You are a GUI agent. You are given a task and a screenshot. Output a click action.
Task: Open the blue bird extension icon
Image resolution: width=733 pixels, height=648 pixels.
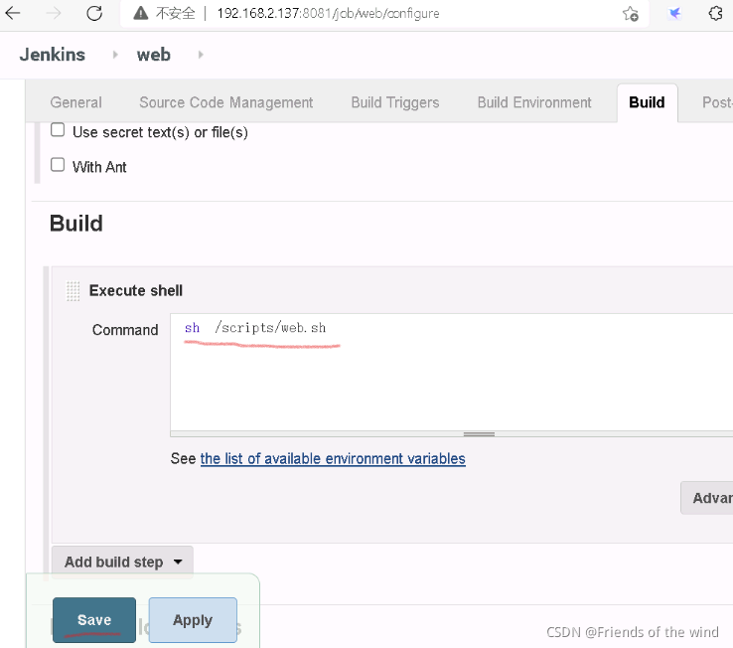point(674,14)
